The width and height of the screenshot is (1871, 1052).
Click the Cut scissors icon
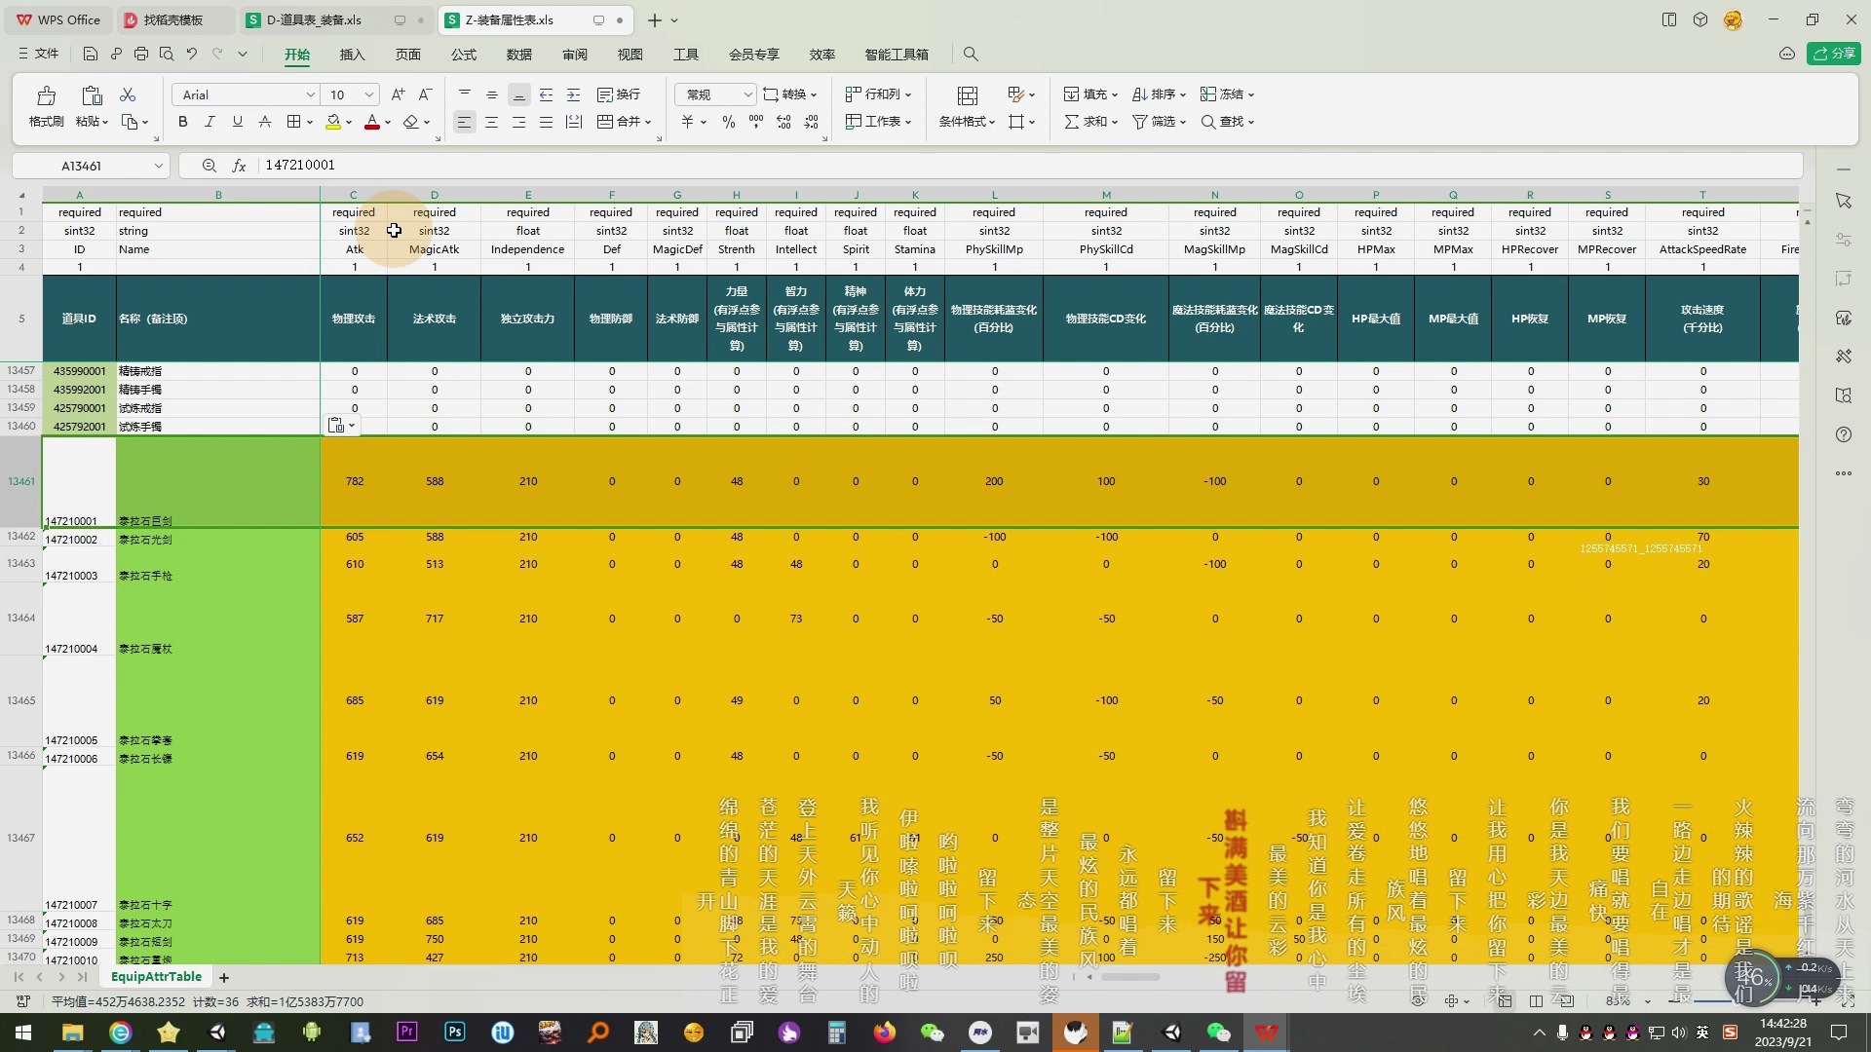[128, 94]
